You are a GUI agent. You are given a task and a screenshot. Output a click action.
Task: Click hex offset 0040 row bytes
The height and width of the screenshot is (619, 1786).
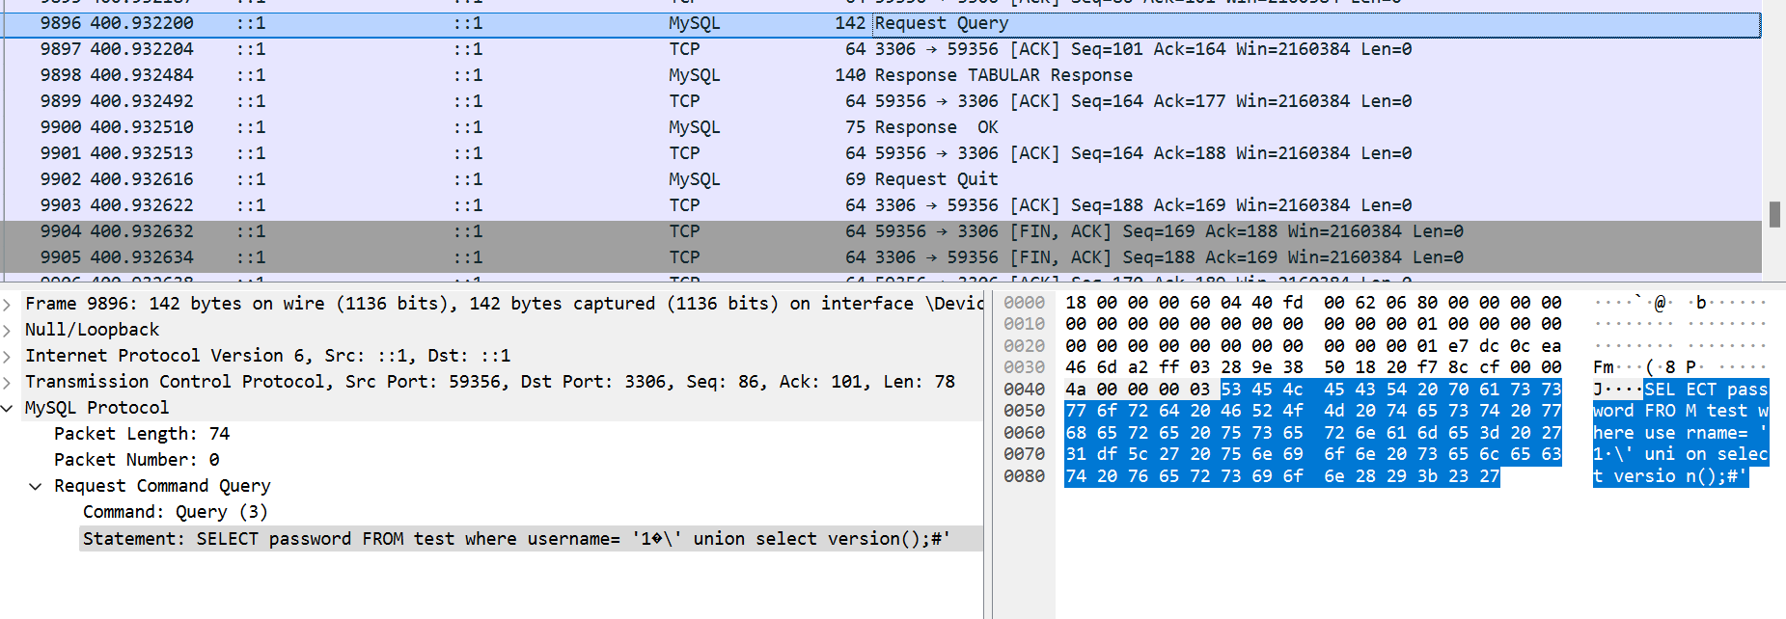[x=1312, y=390]
